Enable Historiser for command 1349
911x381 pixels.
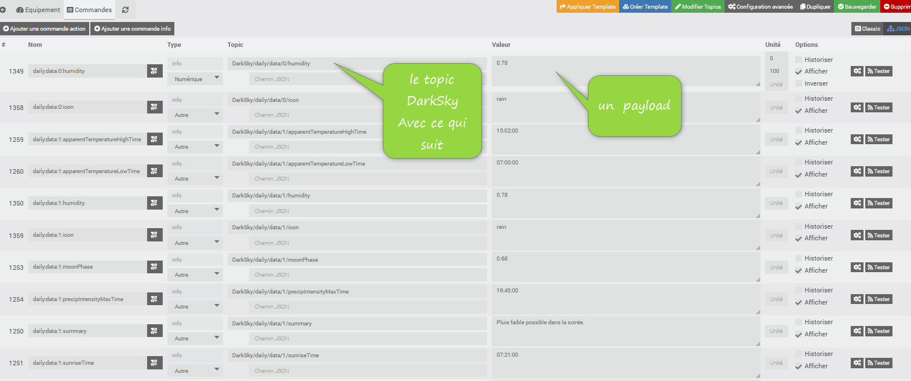pyautogui.click(x=799, y=60)
